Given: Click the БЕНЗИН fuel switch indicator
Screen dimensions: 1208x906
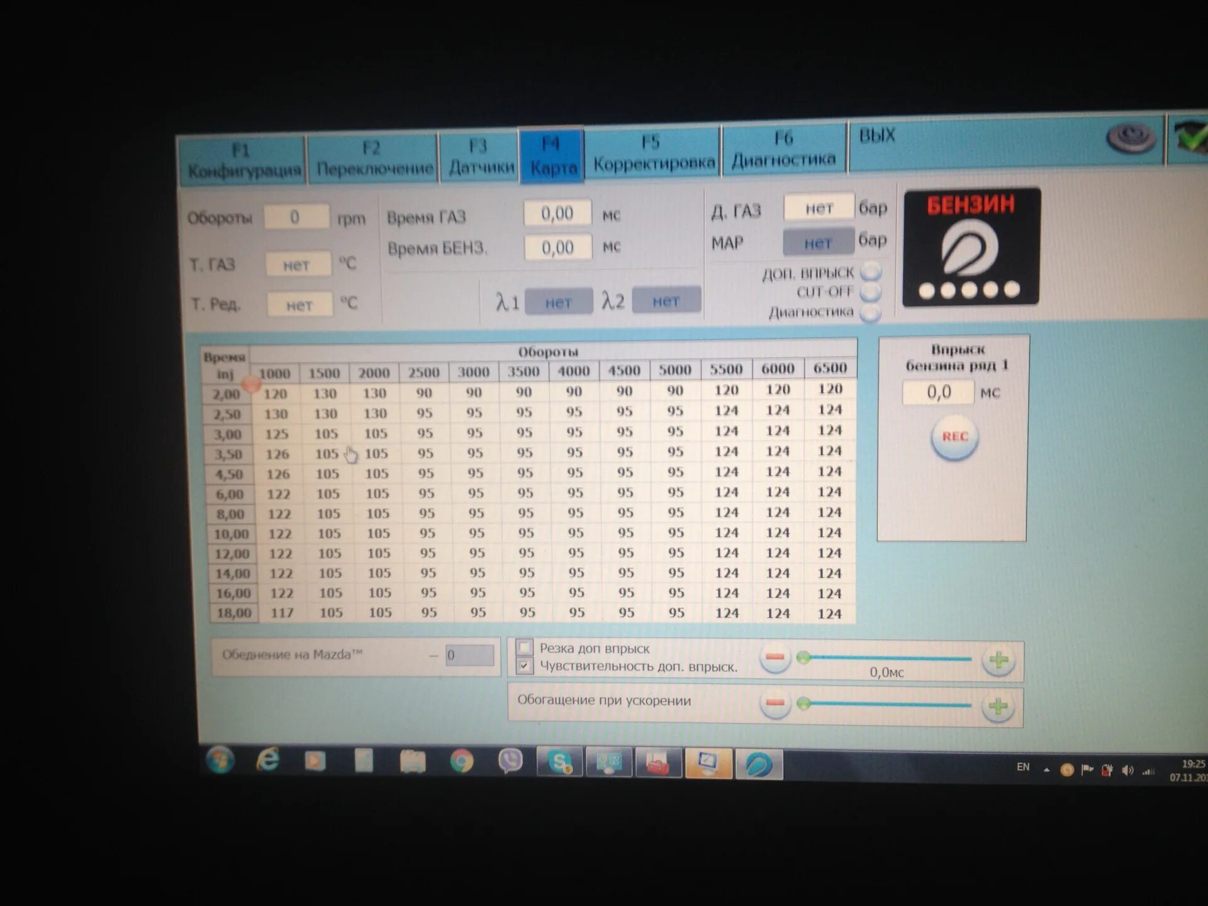Looking at the screenshot, I should (x=971, y=247).
